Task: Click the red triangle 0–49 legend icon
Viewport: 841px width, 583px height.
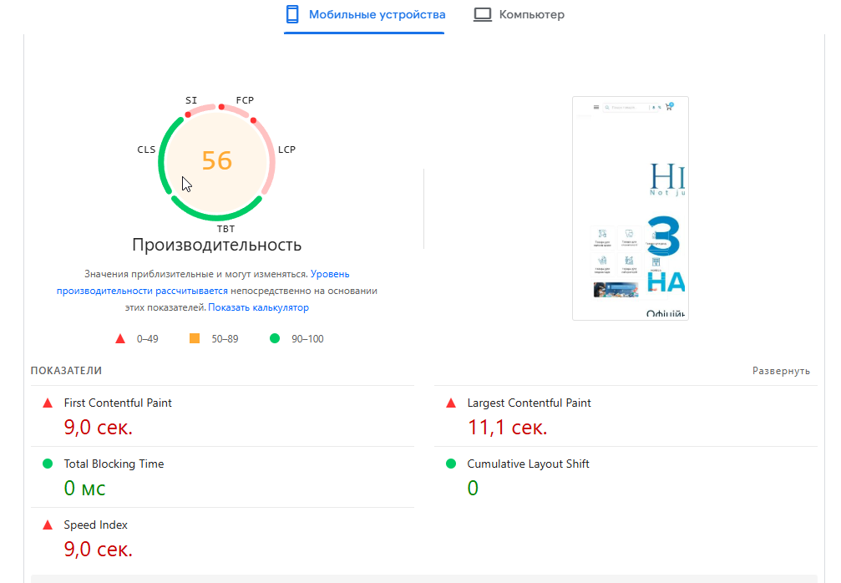Action: (x=120, y=338)
